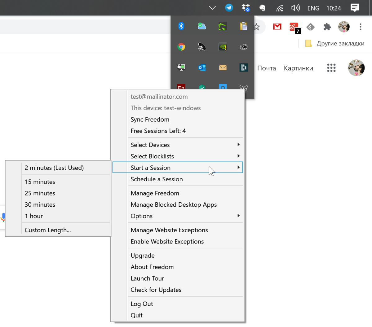Click the dark teal bars tray icon
Image resolution: width=372 pixels, height=327 pixels.
pos(244,67)
